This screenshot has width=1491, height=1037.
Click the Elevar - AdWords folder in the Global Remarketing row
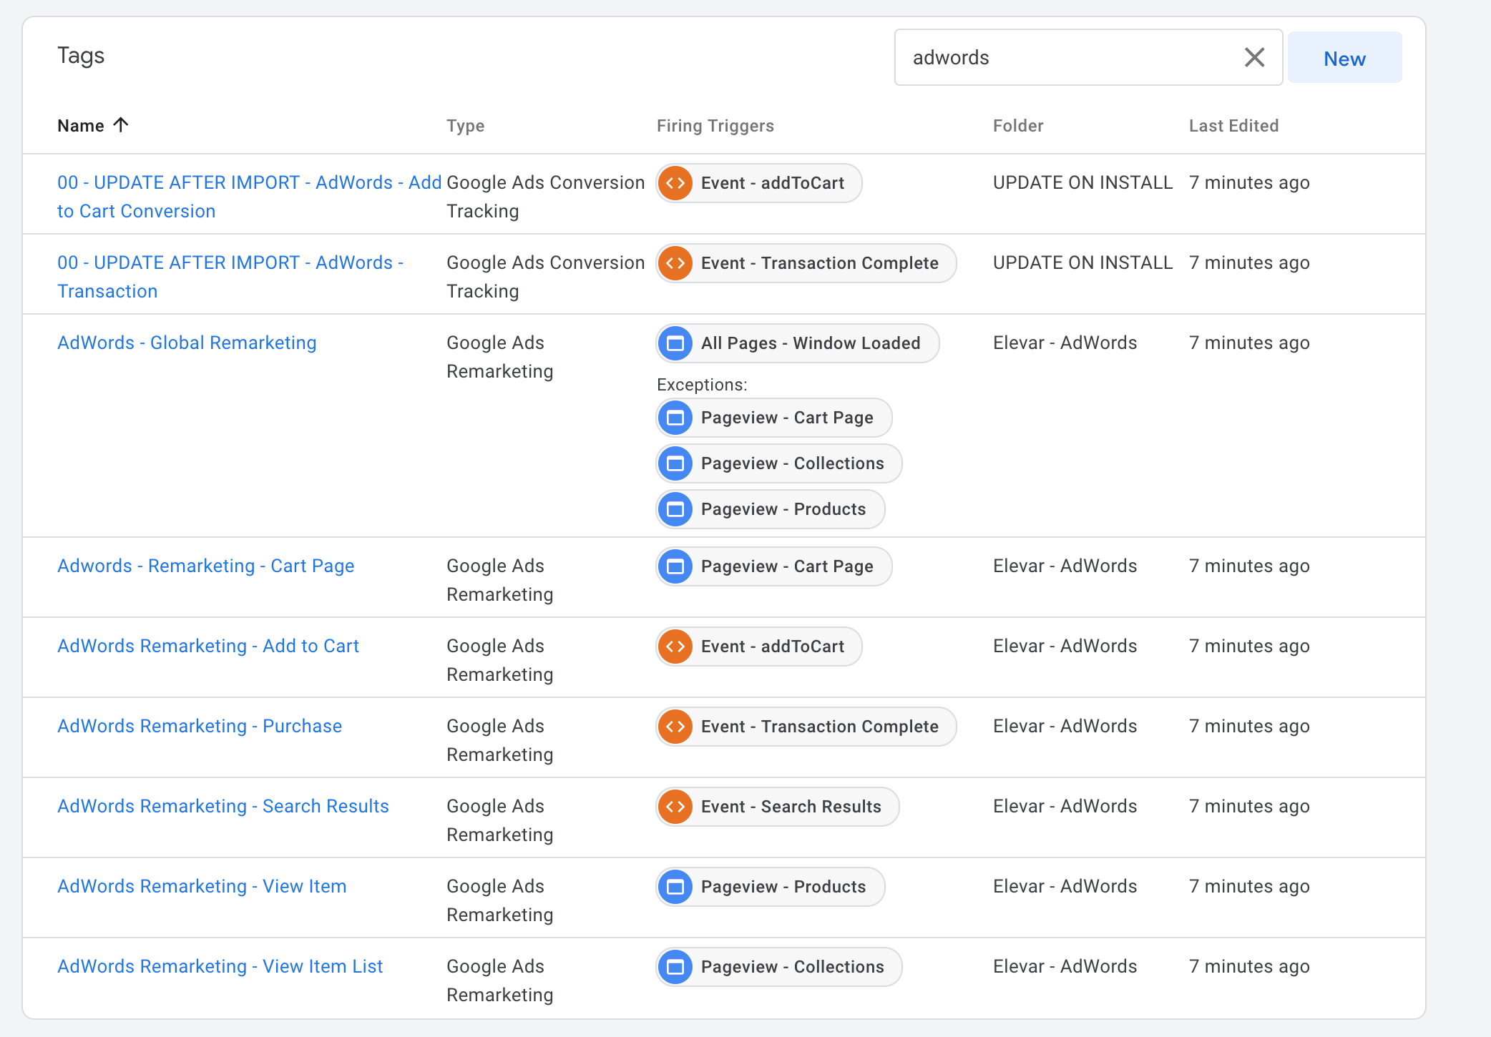[x=1065, y=343]
